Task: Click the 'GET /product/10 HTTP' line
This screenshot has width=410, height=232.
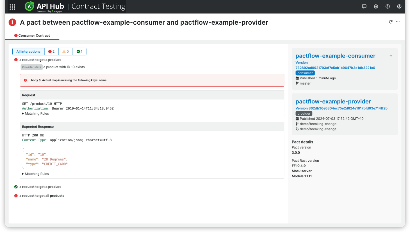Action: tap(42, 104)
